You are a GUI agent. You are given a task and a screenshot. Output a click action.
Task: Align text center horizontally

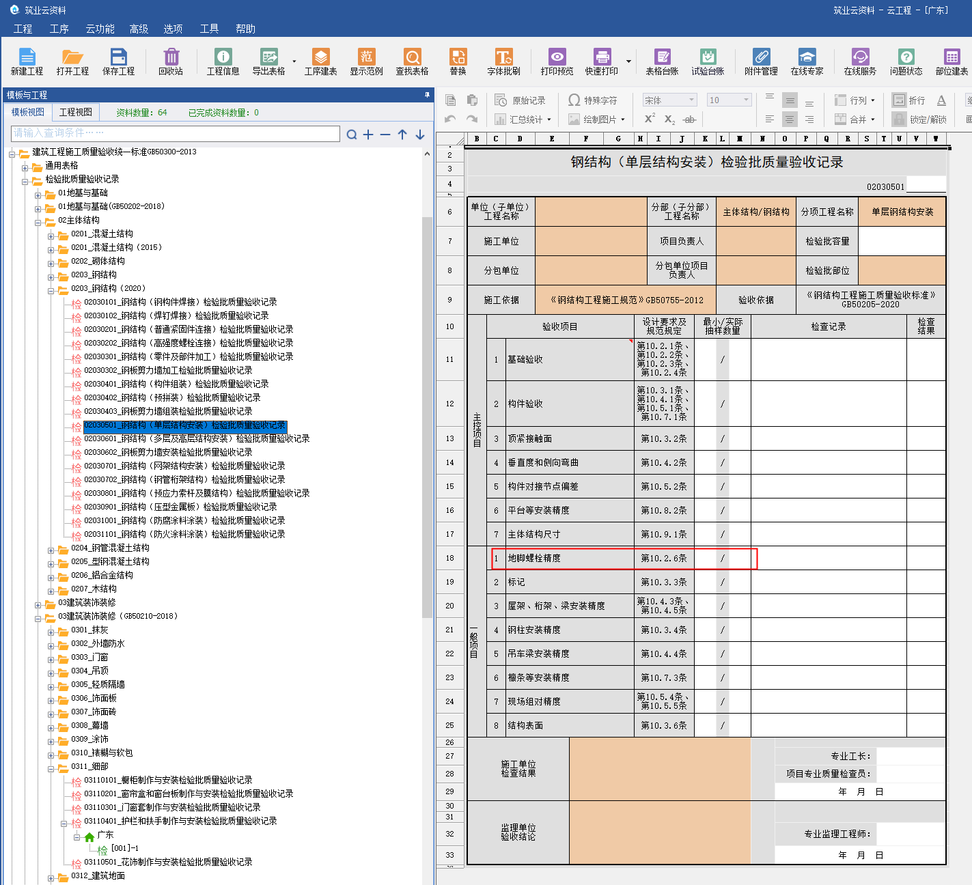tap(790, 119)
